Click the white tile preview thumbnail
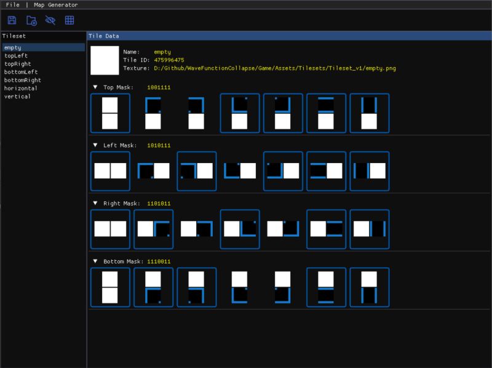 105,60
